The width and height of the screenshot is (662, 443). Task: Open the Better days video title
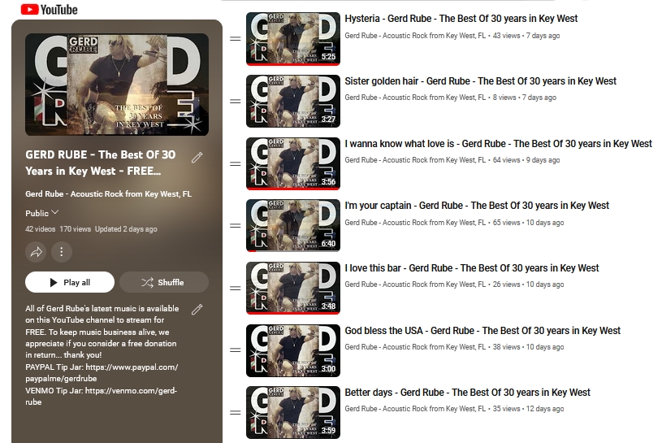(x=467, y=393)
